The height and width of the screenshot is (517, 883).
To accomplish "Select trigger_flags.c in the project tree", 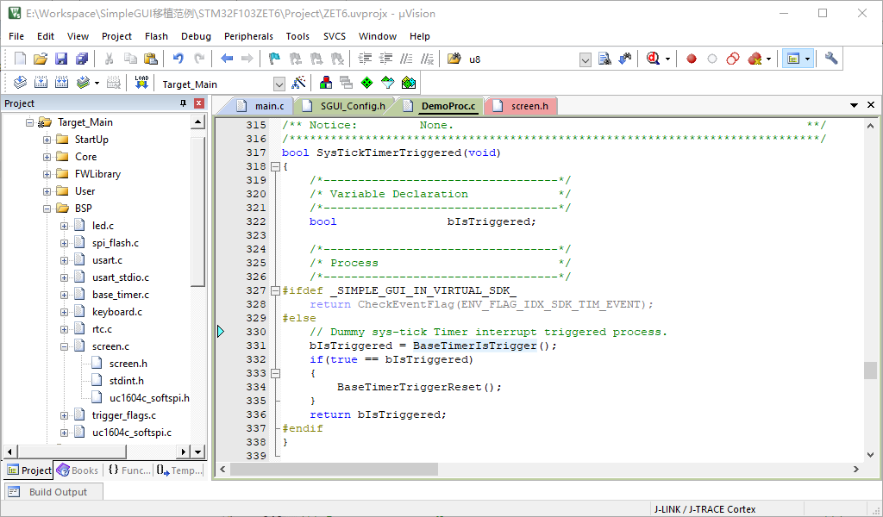I will point(124,415).
